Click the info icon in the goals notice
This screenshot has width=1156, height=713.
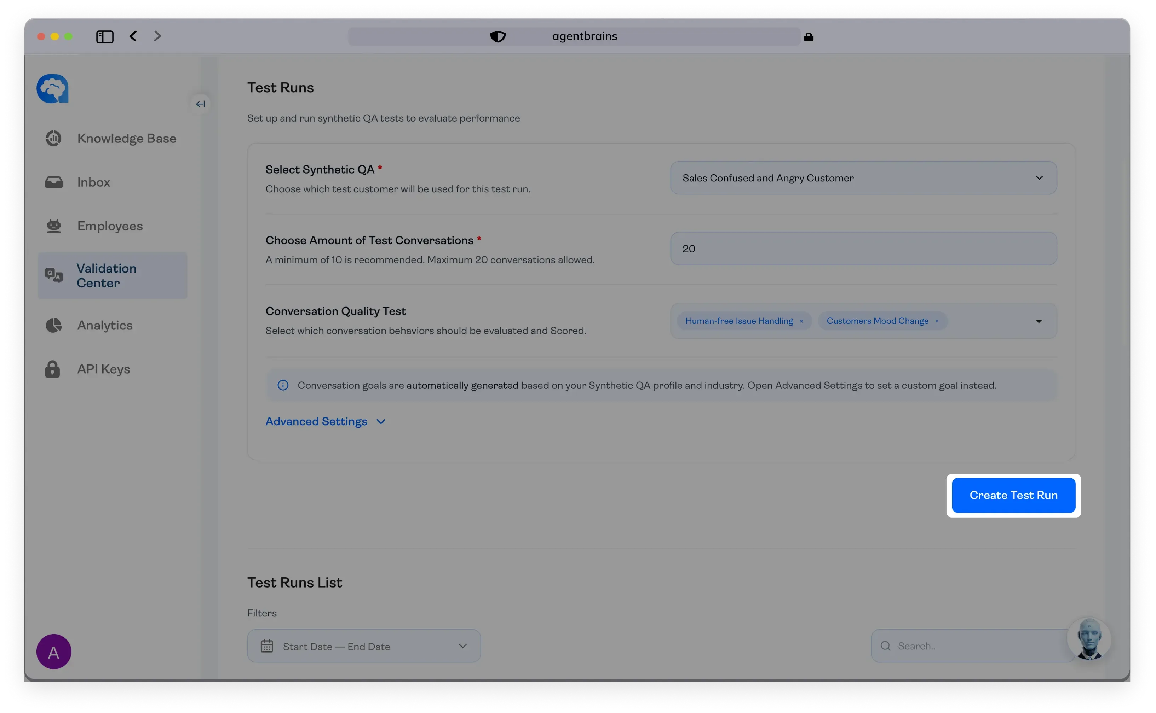(x=283, y=385)
